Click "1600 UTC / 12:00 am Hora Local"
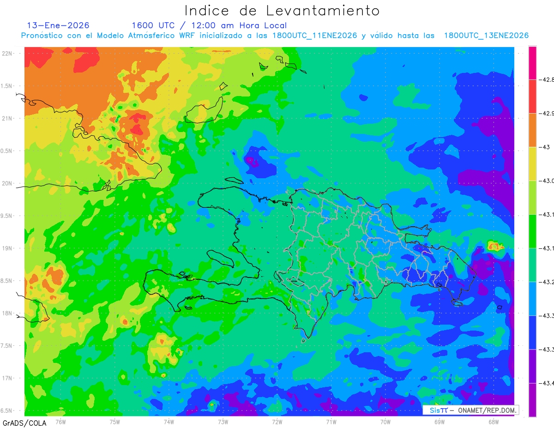The height and width of the screenshot is (428, 554). 209,25
